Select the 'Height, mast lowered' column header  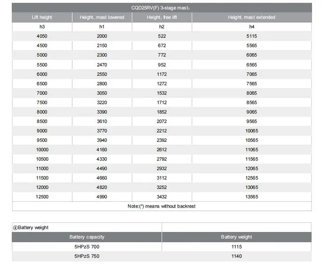click(x=102, y=17)
